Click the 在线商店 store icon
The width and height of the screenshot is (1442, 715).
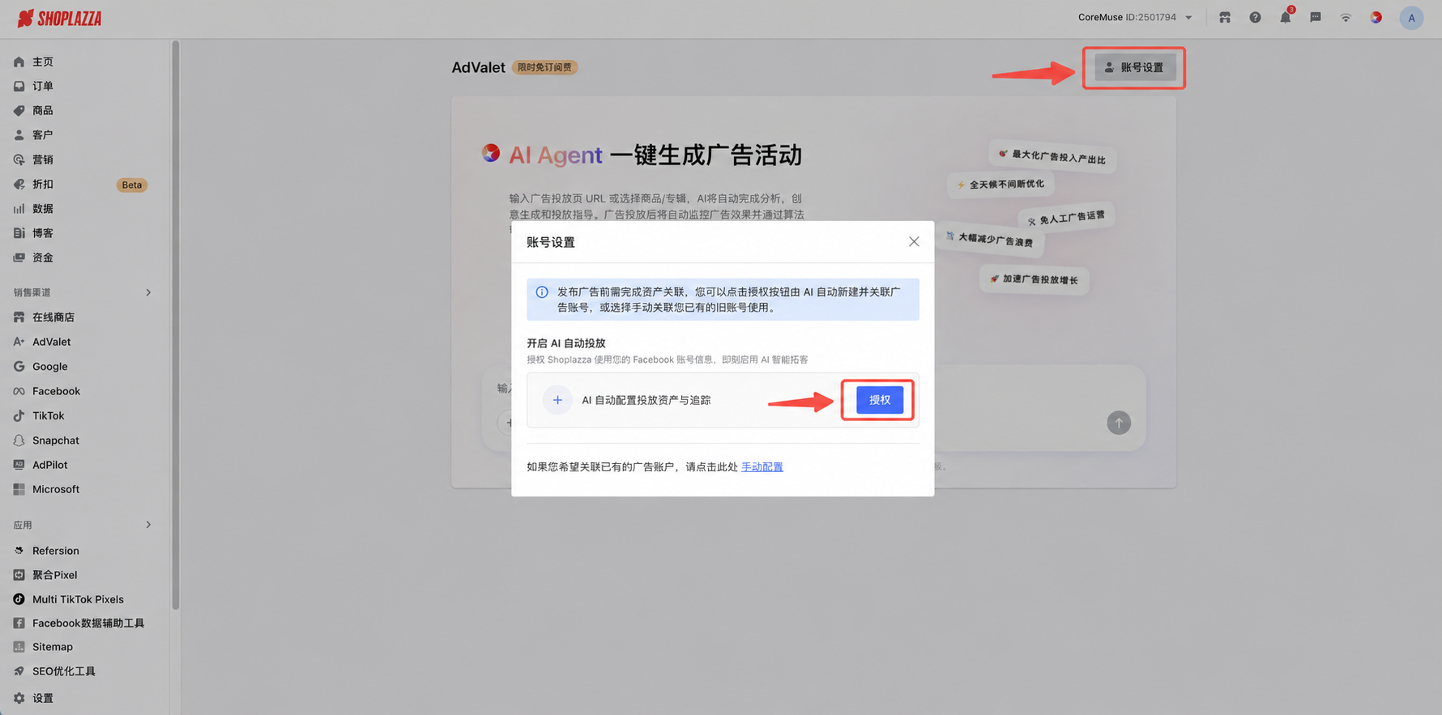tap(19, 317)
